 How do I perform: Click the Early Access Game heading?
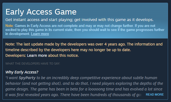click(41, 12)
